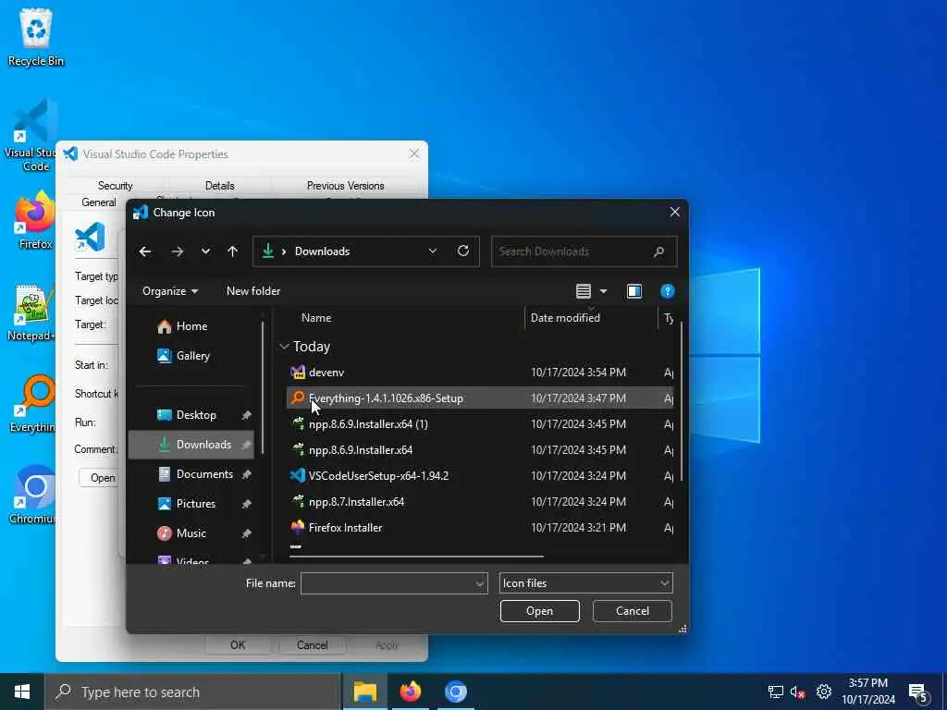Click the forward arrow in Change Icon dialog

pos(178,251)
